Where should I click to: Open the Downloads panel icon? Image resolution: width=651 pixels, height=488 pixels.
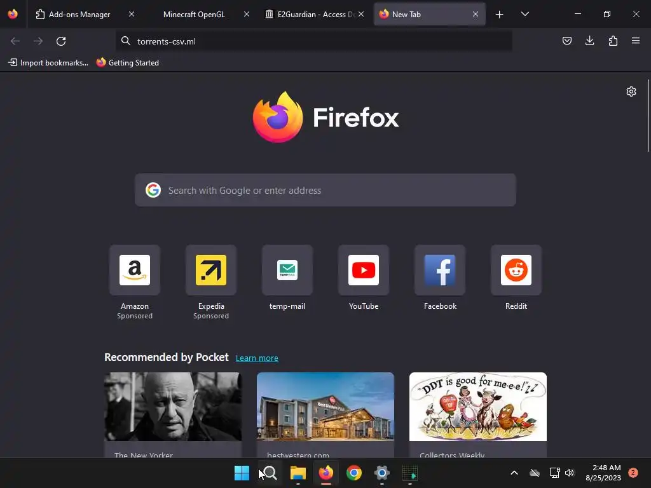click(589, 41)
